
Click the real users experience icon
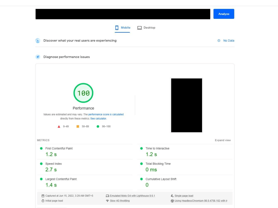point(38,40)
